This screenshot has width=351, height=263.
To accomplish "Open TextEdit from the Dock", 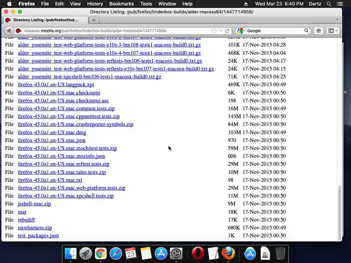I will click(x=213, y=253).
